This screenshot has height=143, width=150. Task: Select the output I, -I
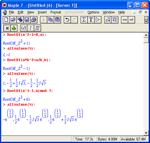7,55
